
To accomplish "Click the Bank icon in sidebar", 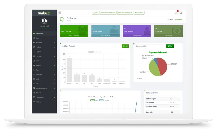I will tap(34, 79).
